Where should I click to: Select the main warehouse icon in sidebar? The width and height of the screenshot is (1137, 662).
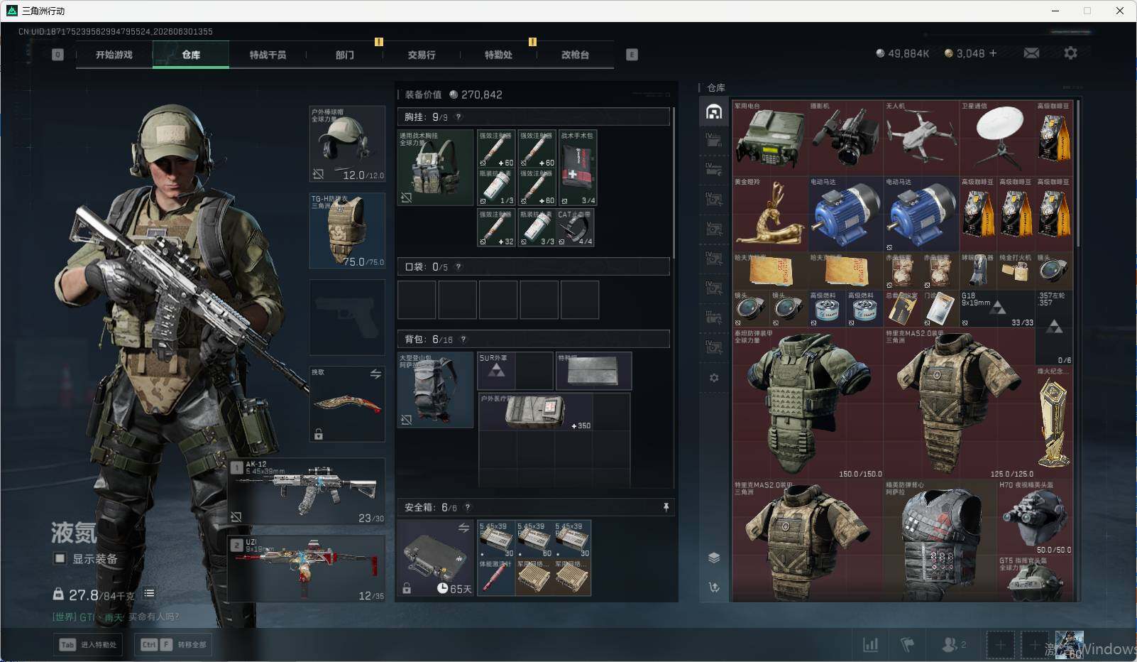pos(714,112)
